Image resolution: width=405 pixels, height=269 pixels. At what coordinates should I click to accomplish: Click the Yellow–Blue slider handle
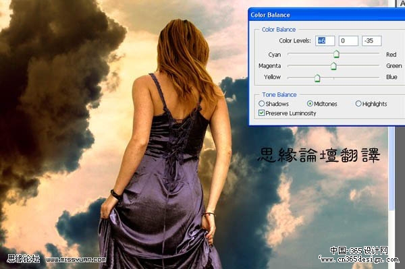coord(317,78)
